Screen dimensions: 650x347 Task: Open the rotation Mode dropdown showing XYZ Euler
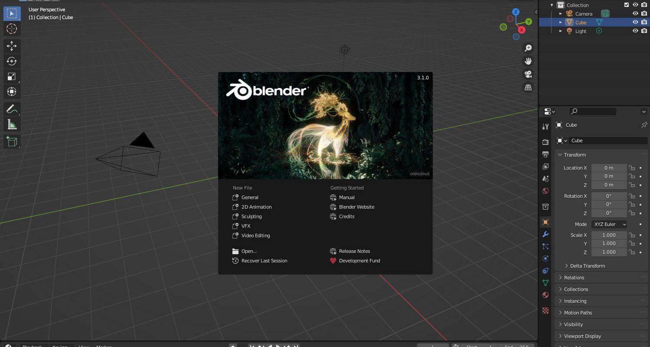tap(609, 224)
